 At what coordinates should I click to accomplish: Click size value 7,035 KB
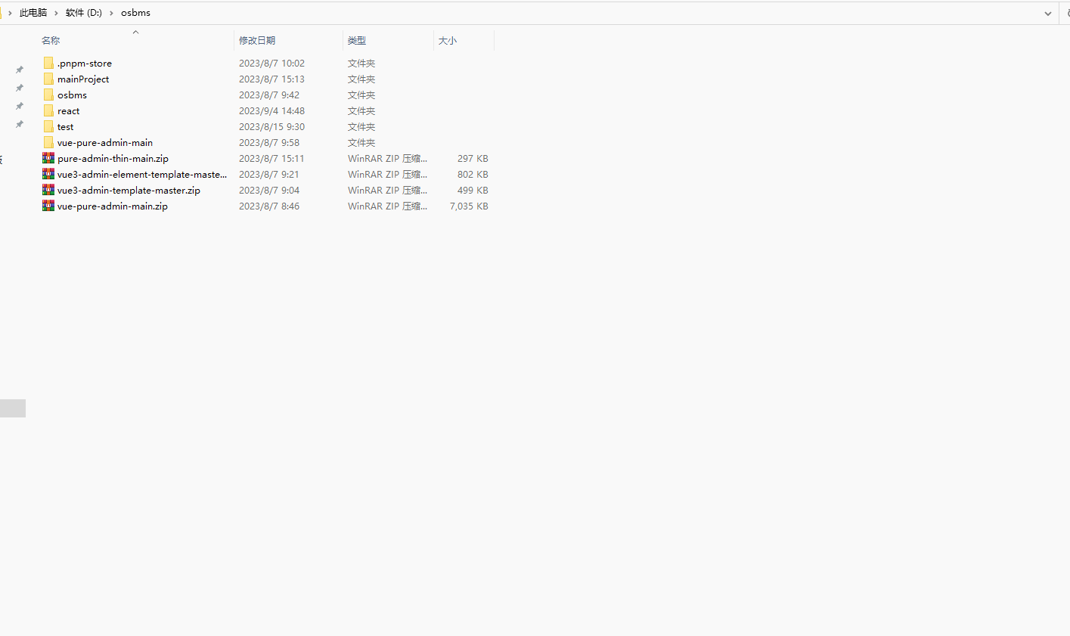tap(469, 206)
